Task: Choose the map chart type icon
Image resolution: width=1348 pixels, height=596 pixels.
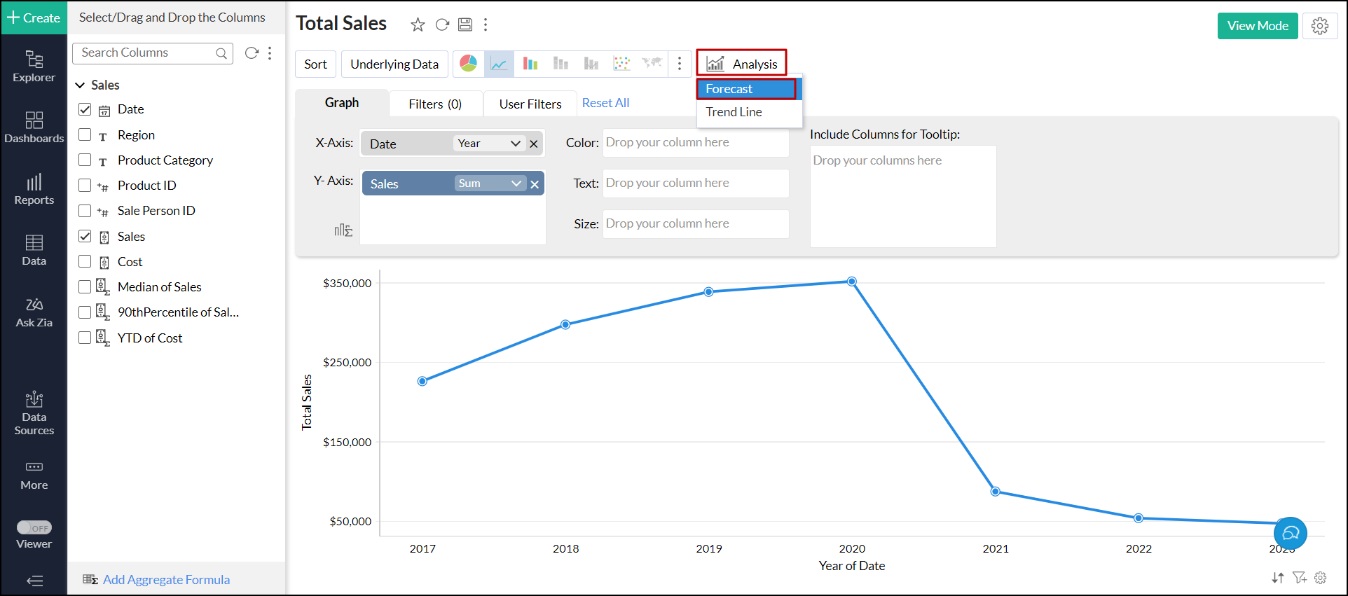Action: [652, 64]
